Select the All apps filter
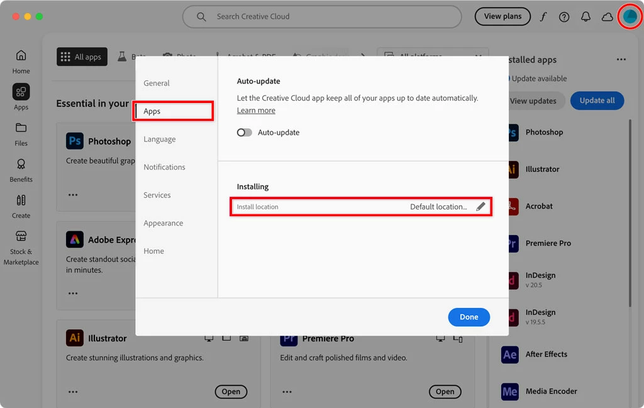644x408 pixels. point(82,57)
